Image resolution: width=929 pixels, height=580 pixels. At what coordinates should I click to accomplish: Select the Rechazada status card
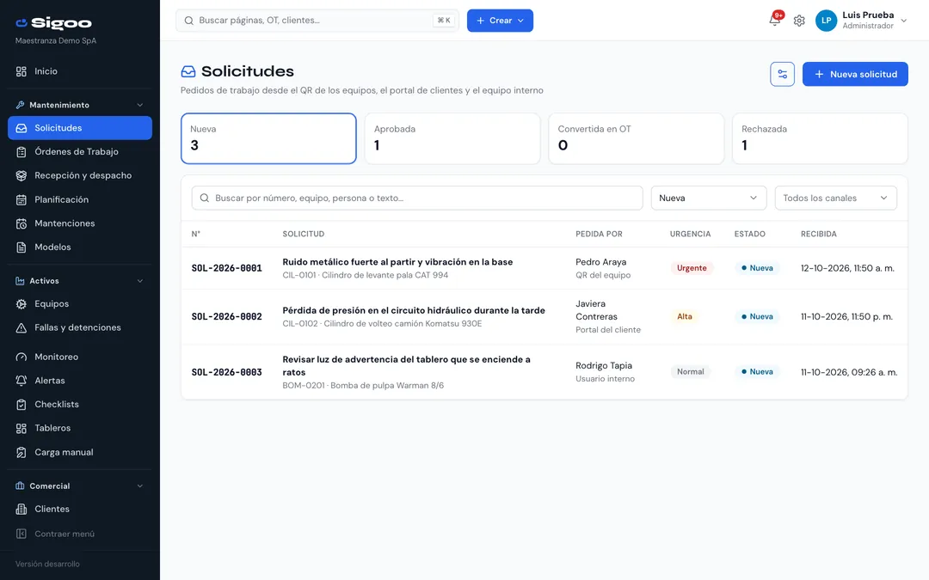coord(820,138)
